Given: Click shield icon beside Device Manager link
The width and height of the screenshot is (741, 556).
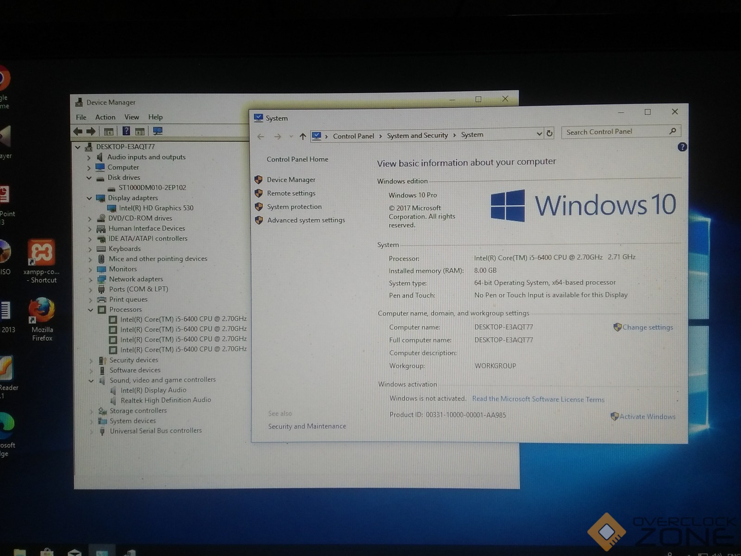Looking at the screenshot, I should 258,180.
